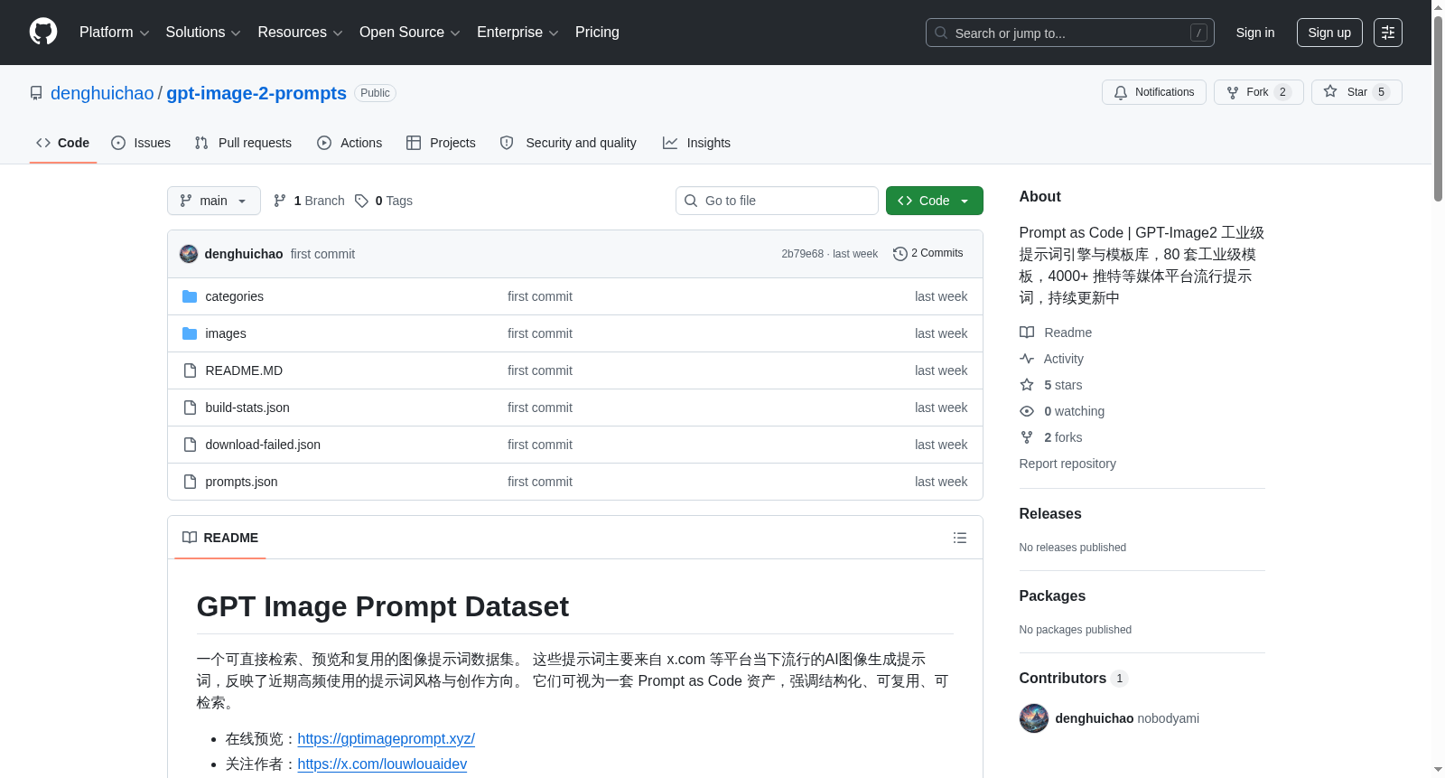This screenshot has height=778, width=1445.
Task: Focus the Search or jump to field
Action: point(1070,33)
